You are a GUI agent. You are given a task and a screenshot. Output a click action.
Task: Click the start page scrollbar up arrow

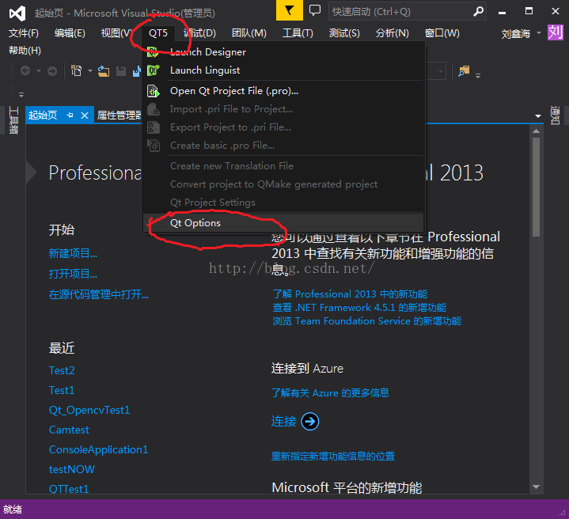coord(537,131)
